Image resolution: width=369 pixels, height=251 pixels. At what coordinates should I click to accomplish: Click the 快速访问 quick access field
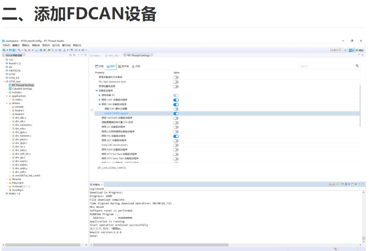tap(335, 50)
